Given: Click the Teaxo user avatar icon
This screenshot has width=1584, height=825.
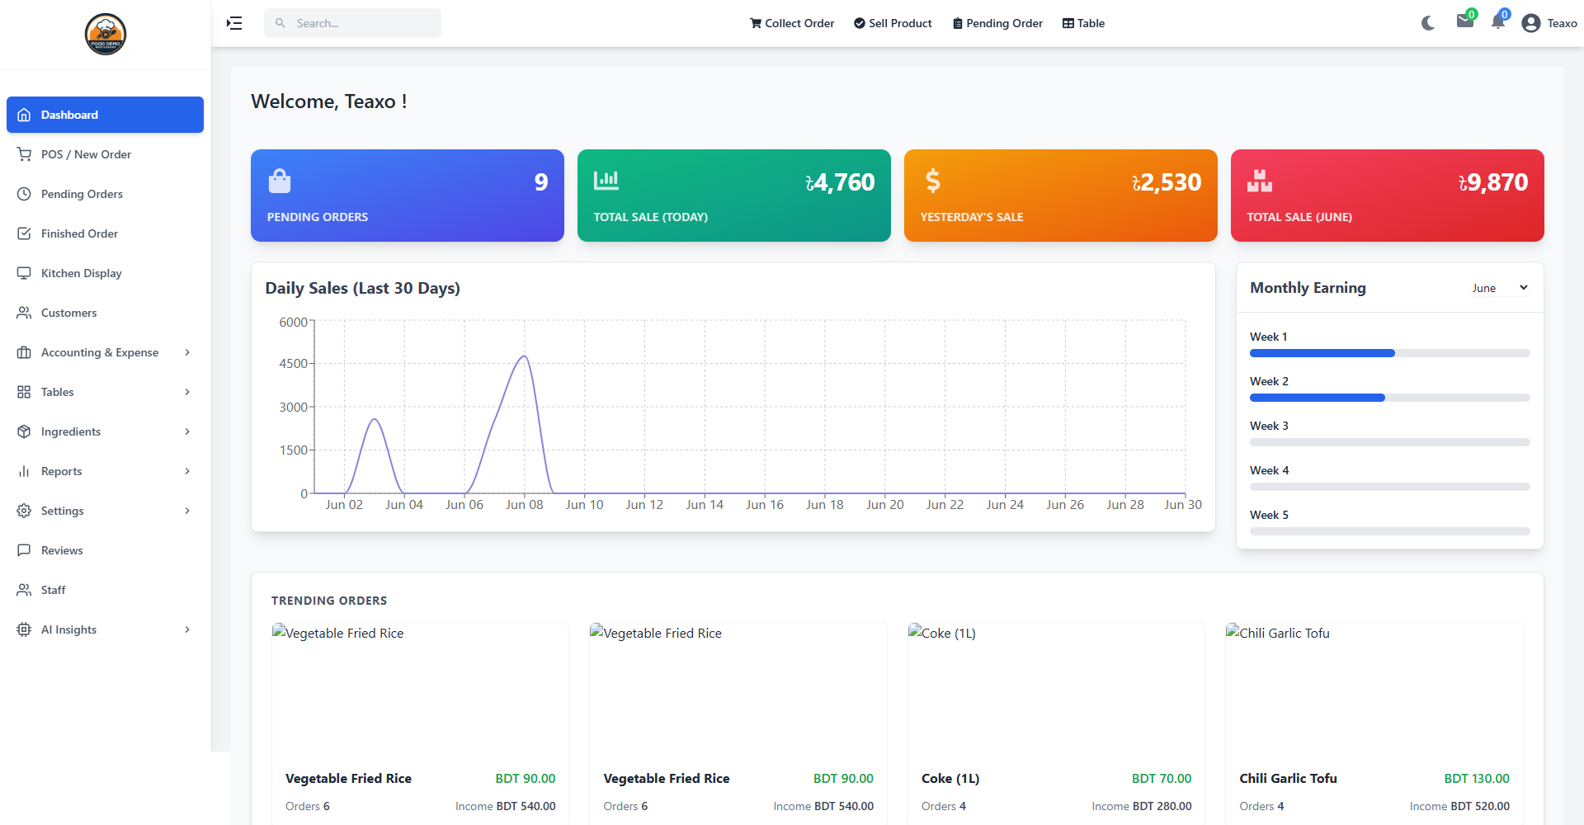Looking at the screenshot, I should coord(1531,23).
